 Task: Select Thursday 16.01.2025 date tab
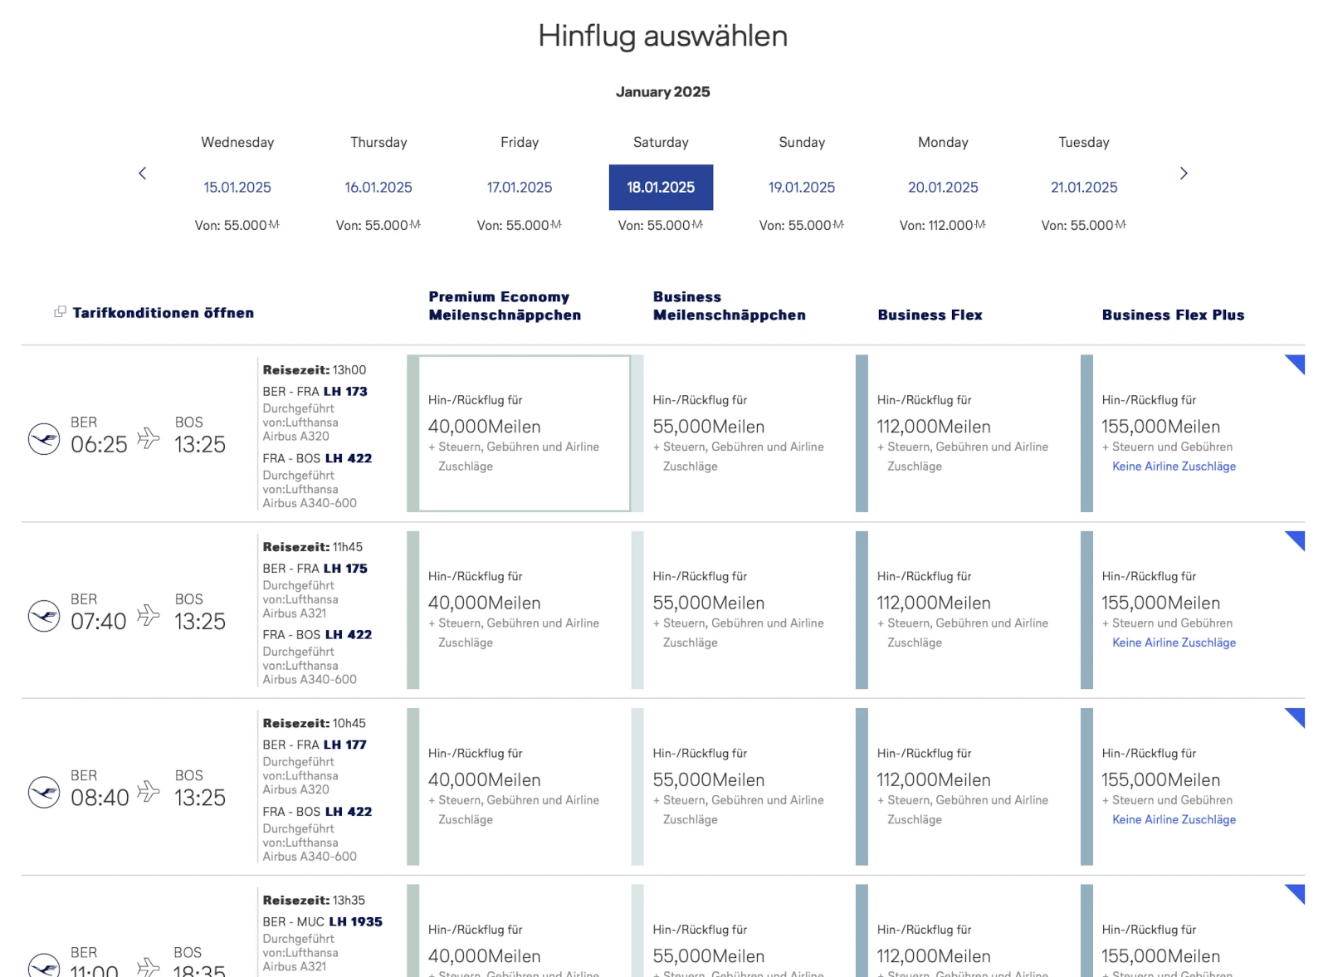[378, 188]
